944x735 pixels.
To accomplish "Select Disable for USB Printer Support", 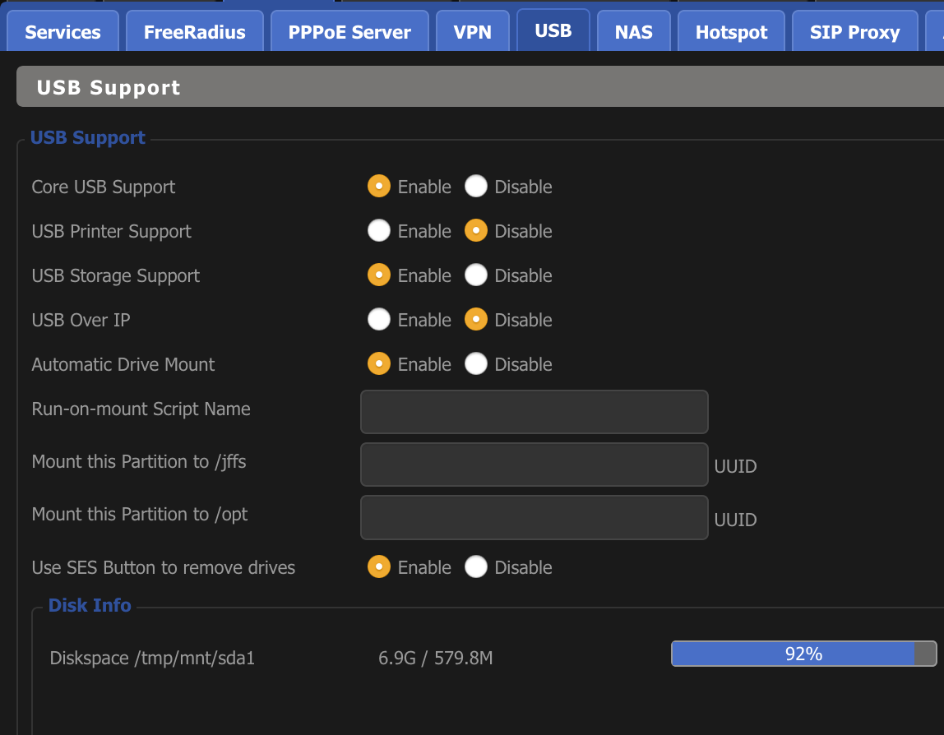I will (x=476, y=231).
